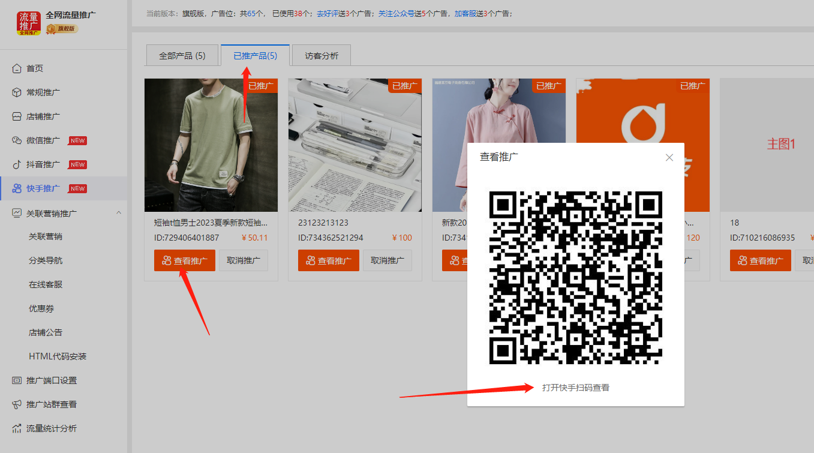Image resolution: width=814 pixels, height=453 pixels.
Task: Click the NEW badge next to 快手推广
Action: coord(77,188)
